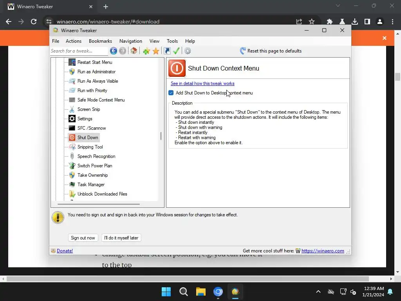Click the large red Shut Down header icon

(x=177, y=68)
